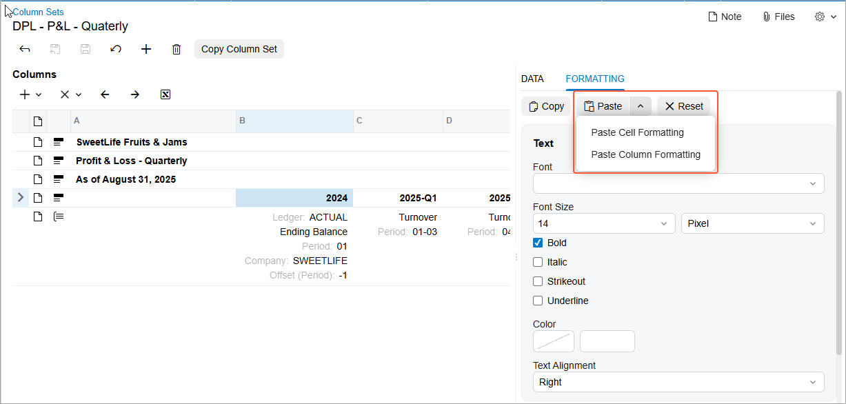This screenshot has height=404, width=846.
Task: Move column right with arrow icon
Action: pyautogui.click(x=135, y=94)
